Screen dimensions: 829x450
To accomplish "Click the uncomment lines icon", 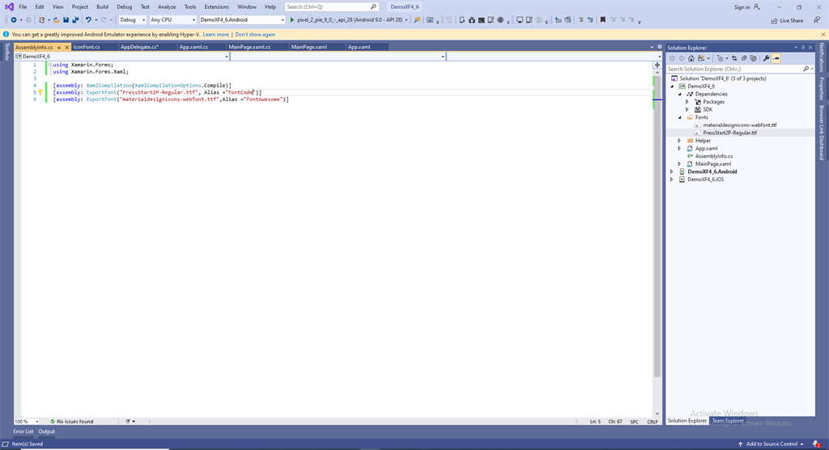I will 590,20.
